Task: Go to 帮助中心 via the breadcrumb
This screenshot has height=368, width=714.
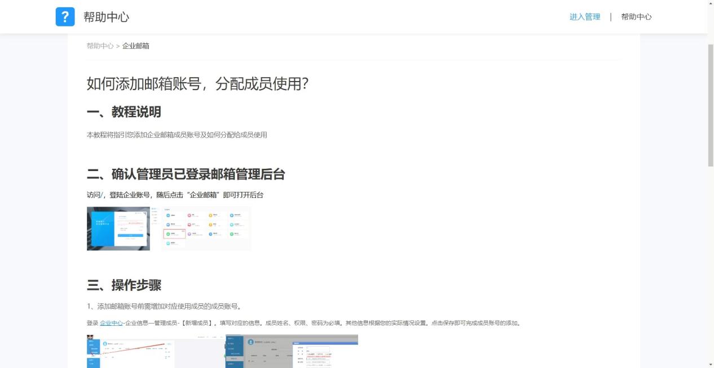Action: [x=100, y=46]
